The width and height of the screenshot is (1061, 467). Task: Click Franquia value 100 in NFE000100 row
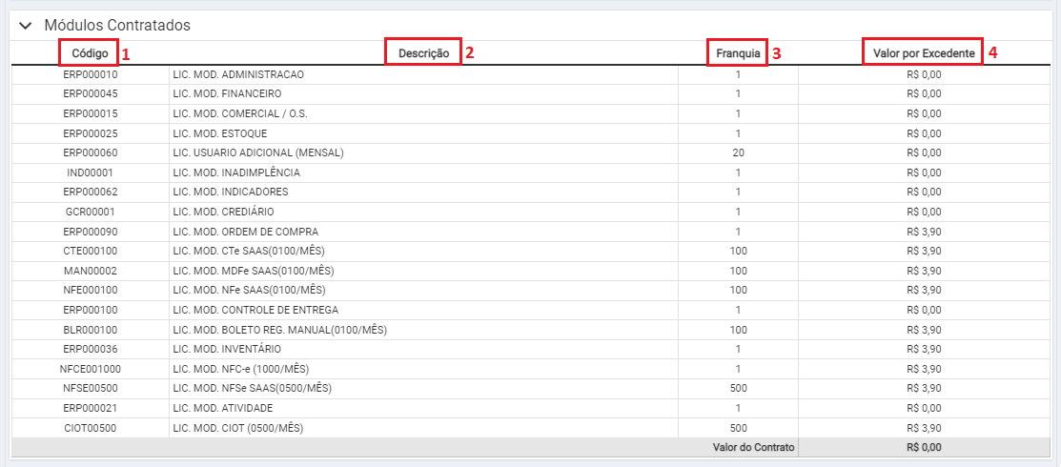[x=738, y=290]
